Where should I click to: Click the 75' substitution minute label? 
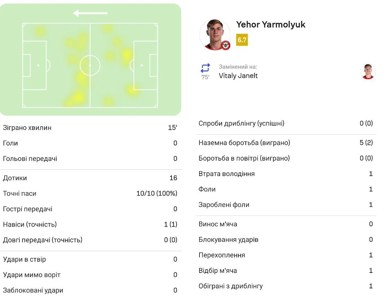(x=205, y=77)
